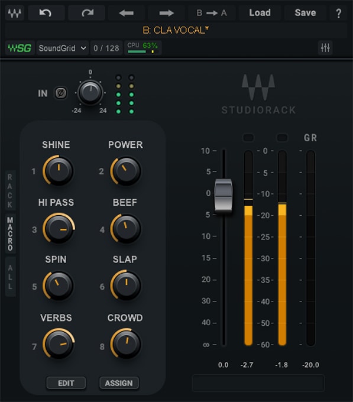Click the StudioRack logo

258,94
